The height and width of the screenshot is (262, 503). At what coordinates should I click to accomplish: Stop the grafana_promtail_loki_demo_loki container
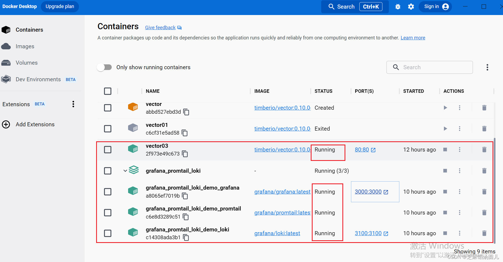(445, 233)
